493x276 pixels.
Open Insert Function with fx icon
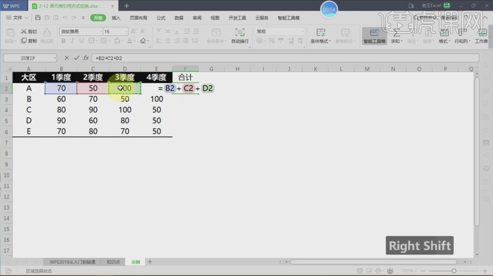(x=86, y=58)
